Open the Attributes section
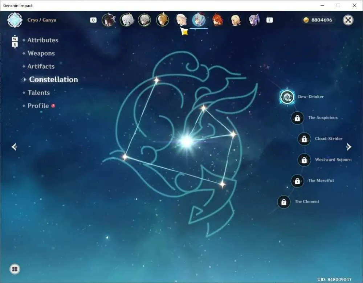The height and width of the screenshot is (283, 363). [43, 40]
